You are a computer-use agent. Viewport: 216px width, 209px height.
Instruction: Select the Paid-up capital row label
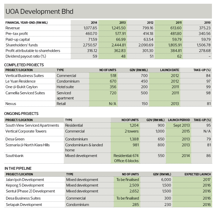click(18, 40)
